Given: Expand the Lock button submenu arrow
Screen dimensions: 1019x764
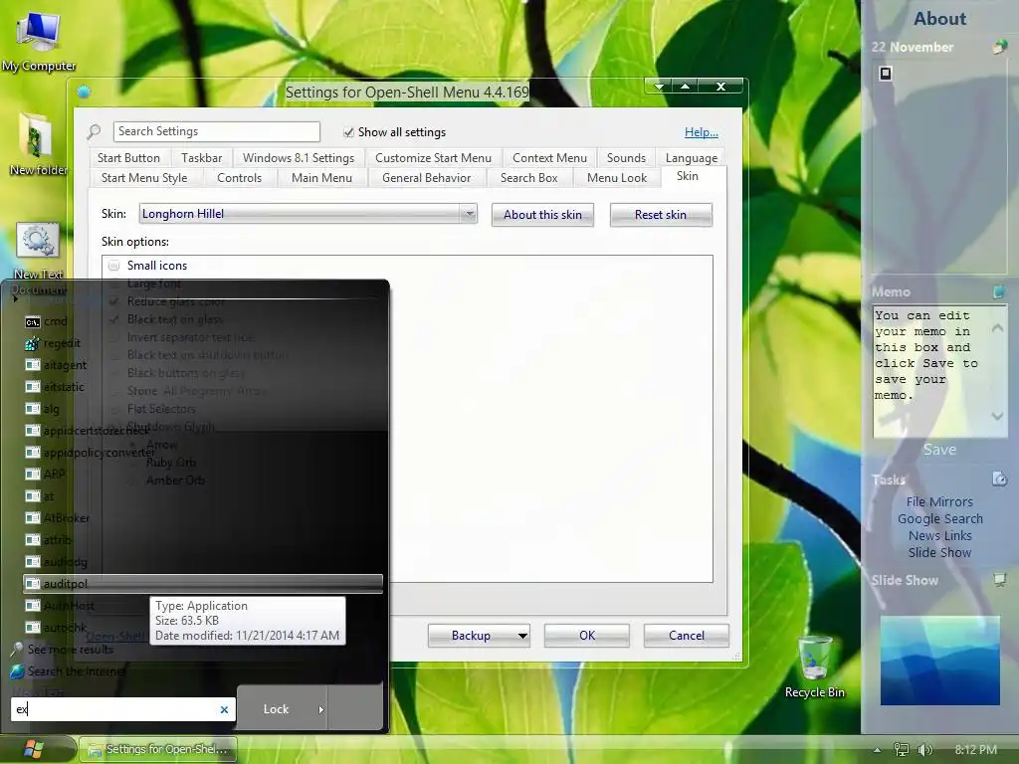Looking at the screenshot, I should coord(320,709).
